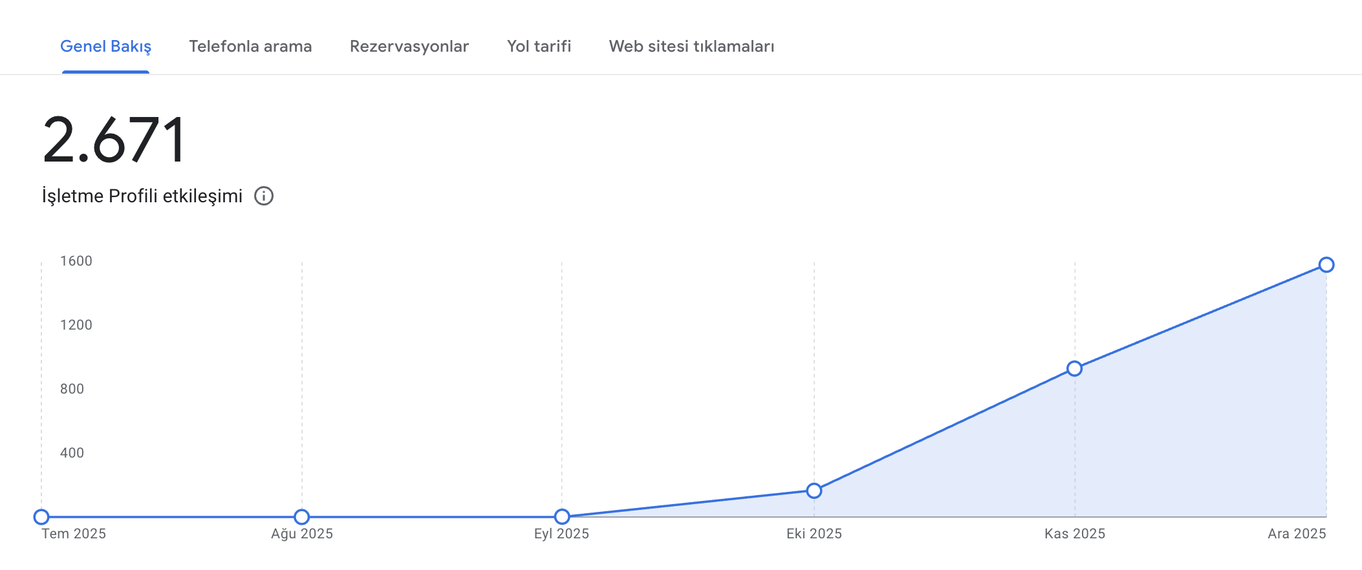Select the Rezervasyonlar tab
This screenshot has height=570, width=1362.
409,47
